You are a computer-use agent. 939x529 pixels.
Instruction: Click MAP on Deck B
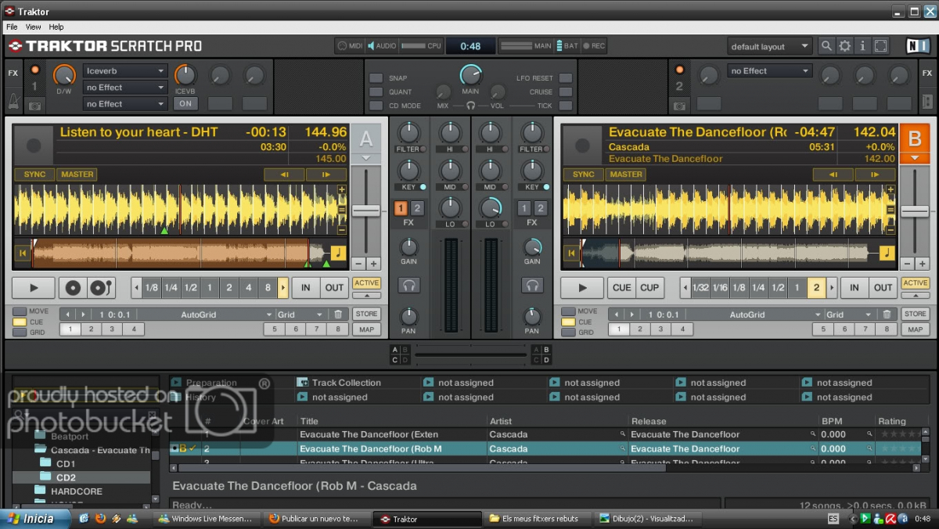pos(915,329)
